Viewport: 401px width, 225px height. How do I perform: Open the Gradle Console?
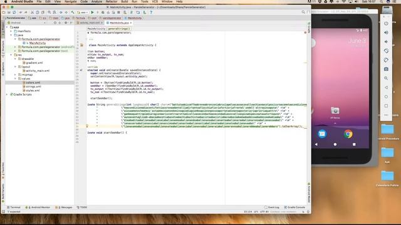tap(294, 207)
